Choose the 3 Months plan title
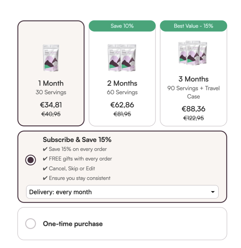 pos(193,79)
